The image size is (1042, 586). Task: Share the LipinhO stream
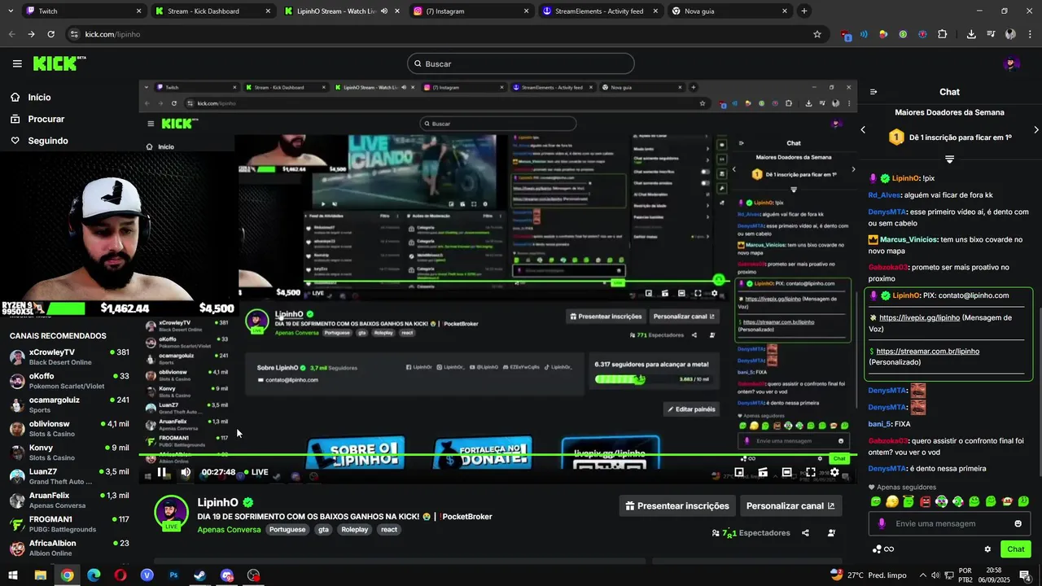point(805,533)
